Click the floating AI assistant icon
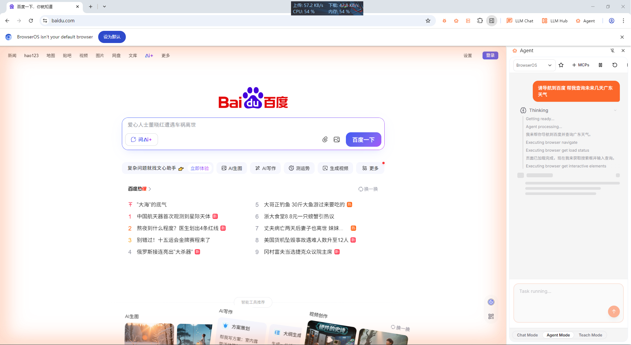Screen dimensions: 631x345 tap(491, 302)
